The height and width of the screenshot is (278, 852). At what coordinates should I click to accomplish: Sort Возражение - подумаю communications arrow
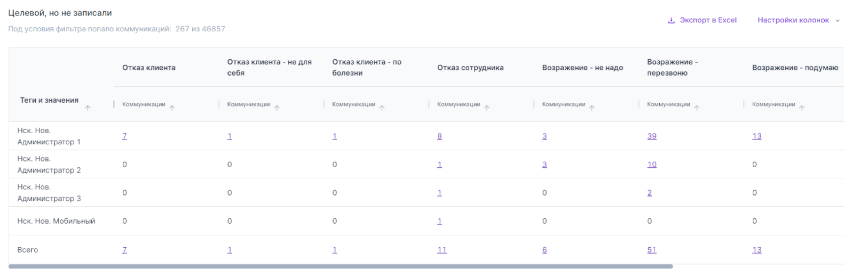(802, 108)
